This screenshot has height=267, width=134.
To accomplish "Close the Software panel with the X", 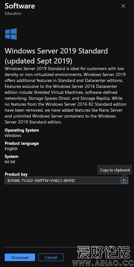I will (123, 6).
